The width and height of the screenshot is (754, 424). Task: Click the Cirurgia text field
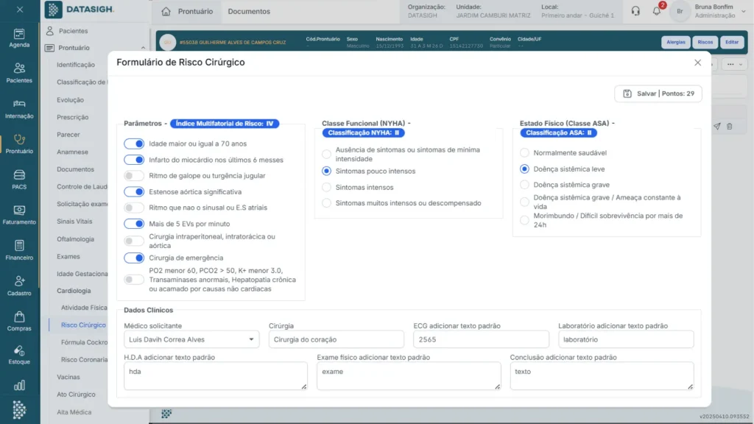336,339
